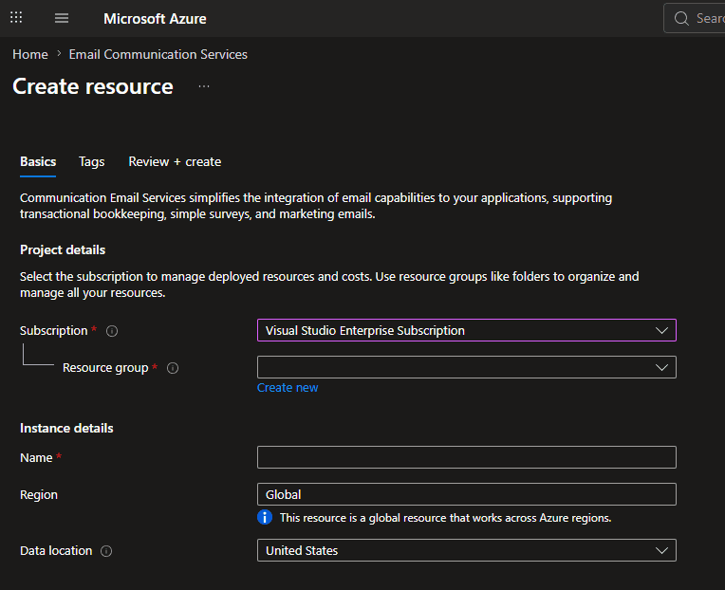Go to the Microsoft Azure home logo
725x590 pixels.
click(x=155, y=18)
